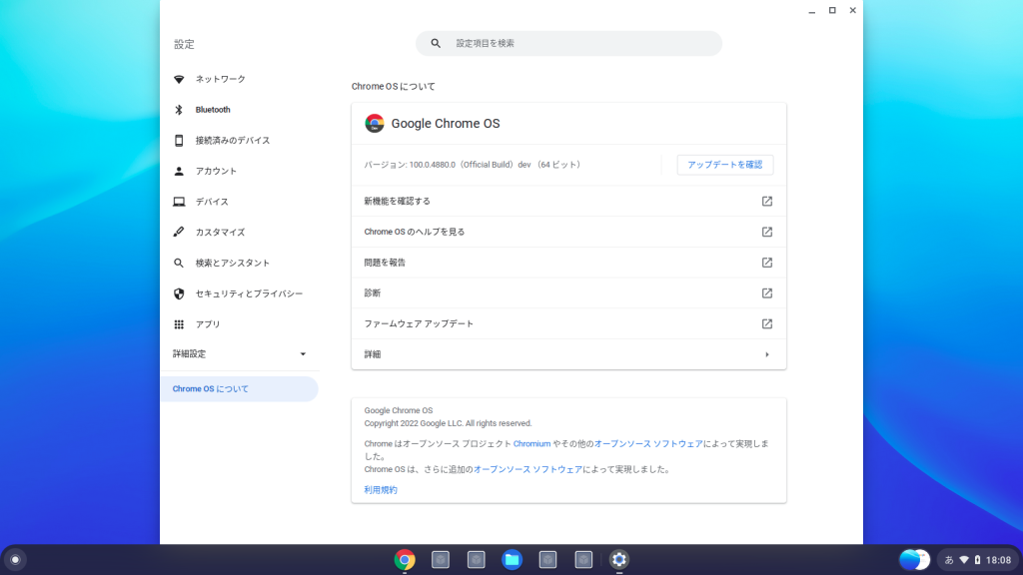Select 接続済みのデバイス menu item
The height and width of the screenshot is (575, 1023).
point(233,140)
